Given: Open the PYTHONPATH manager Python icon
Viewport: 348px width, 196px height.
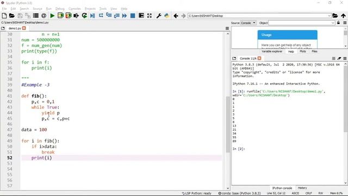Looking at the screenshot, I should (167, 16).
